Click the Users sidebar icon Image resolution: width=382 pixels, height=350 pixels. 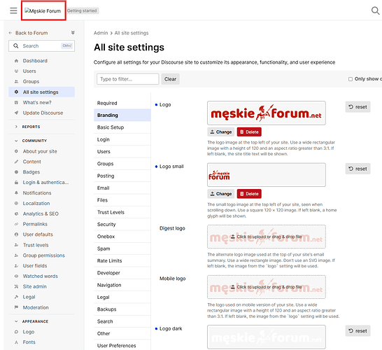(x=16, y=71)
